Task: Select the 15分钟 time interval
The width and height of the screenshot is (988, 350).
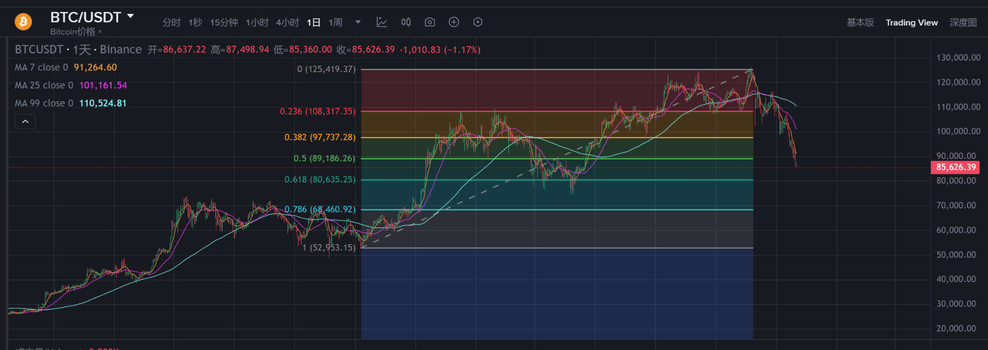Action: tap(224, 23)
